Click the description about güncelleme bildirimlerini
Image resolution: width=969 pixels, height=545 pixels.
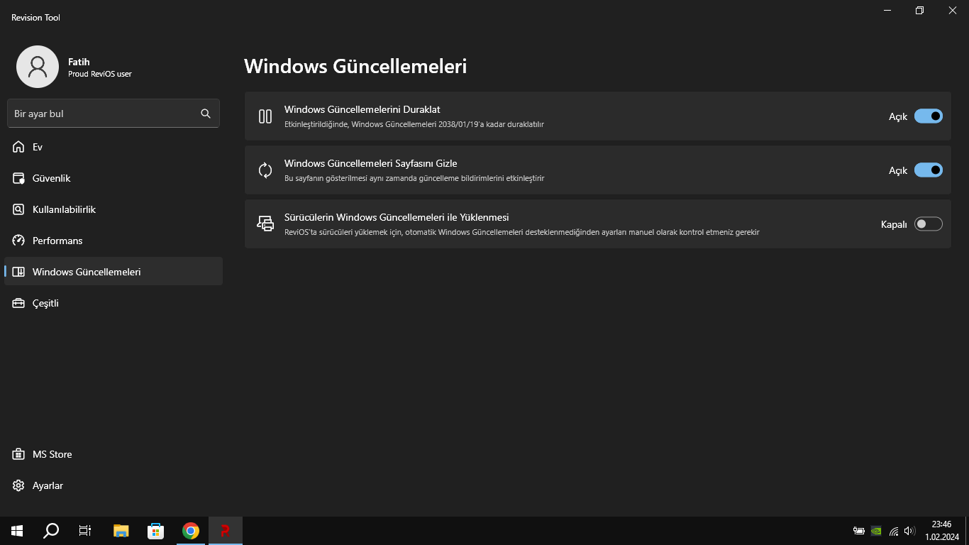414,178
